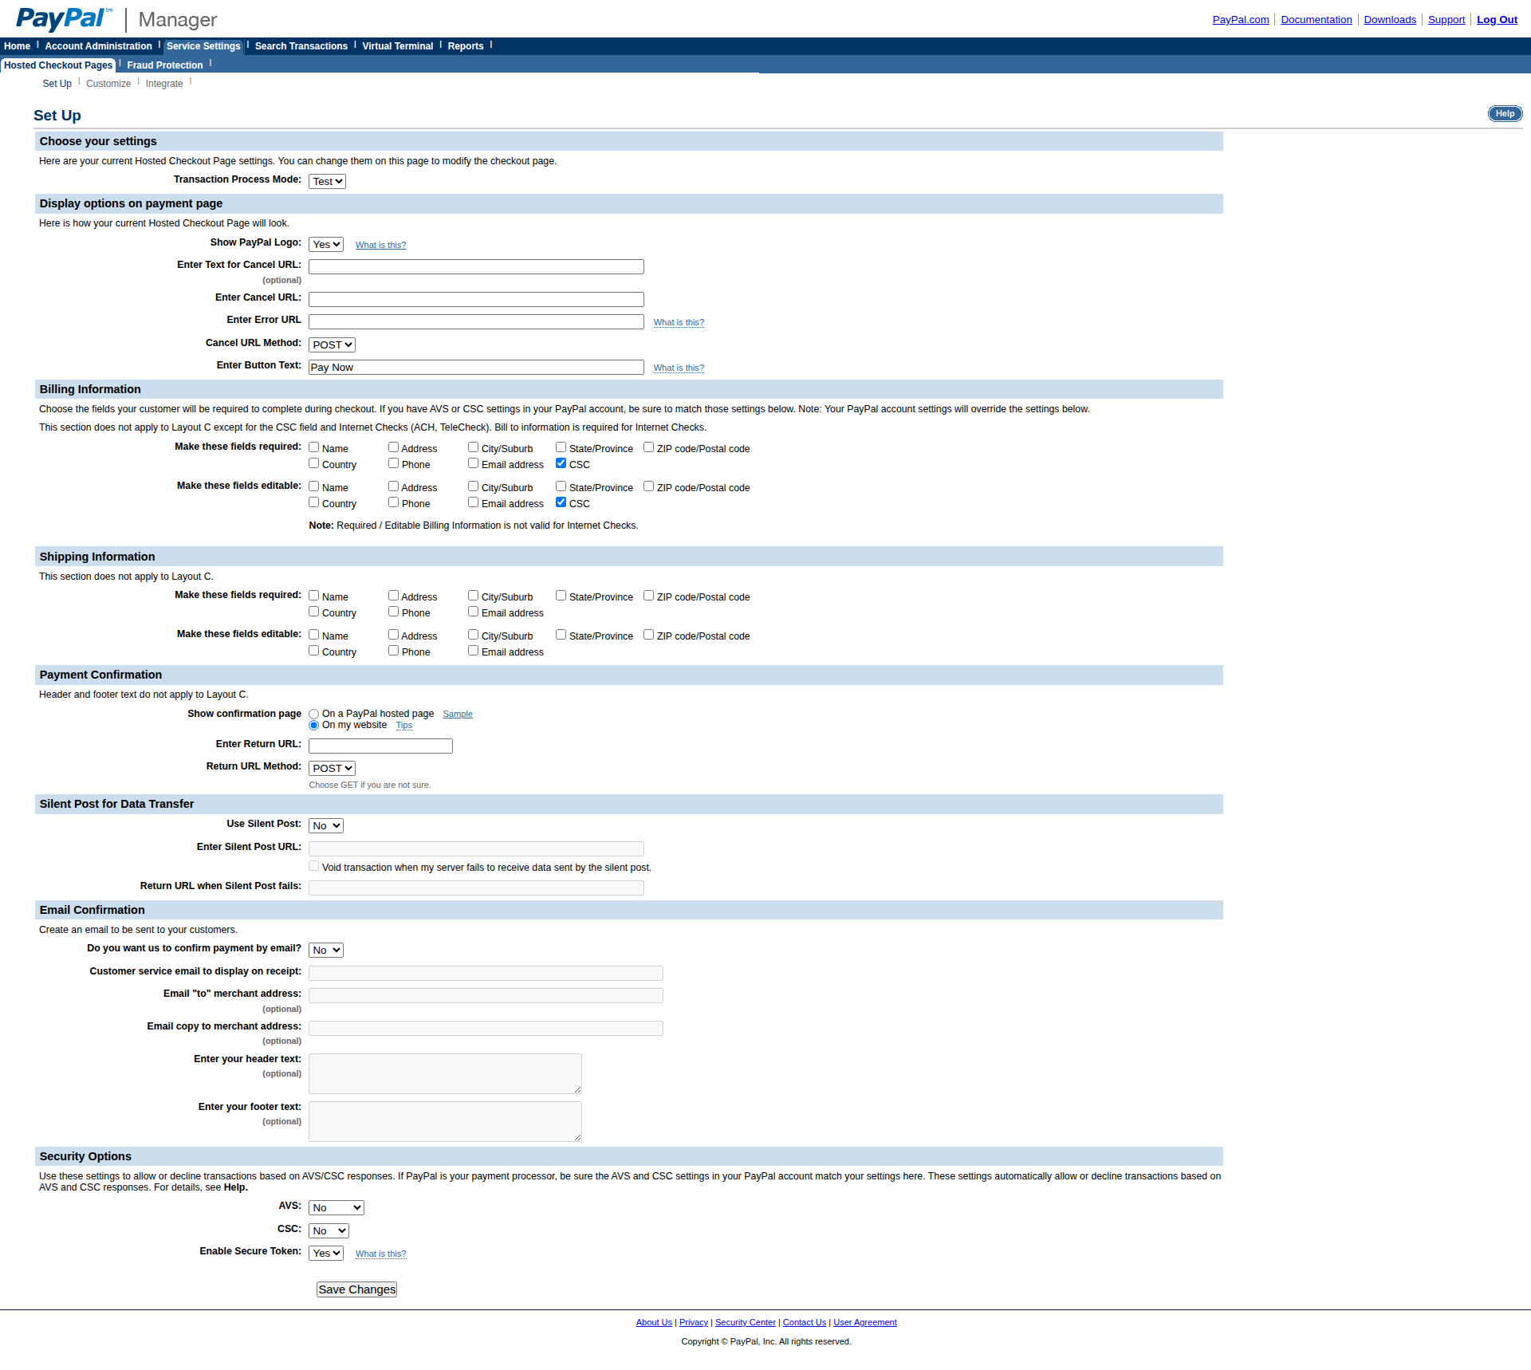
Task: Check the billing required Name checkbox
Action: coord(314,447)
